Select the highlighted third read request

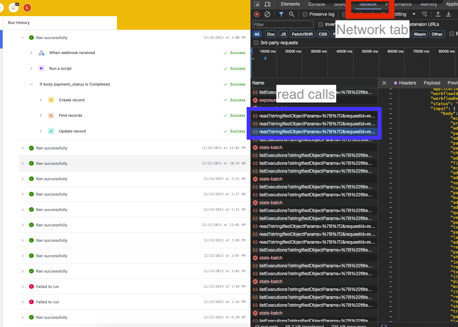(x=314, y=132)
